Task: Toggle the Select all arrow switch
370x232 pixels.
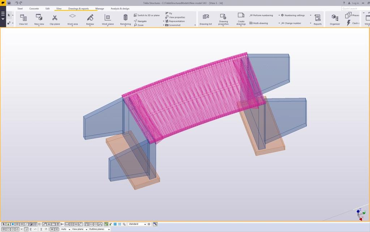Action: click(4, 224)
